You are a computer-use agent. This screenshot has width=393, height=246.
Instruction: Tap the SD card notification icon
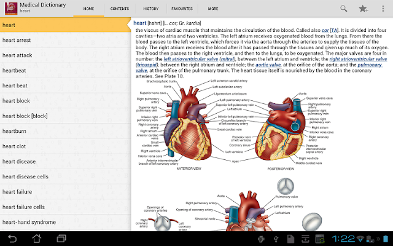(290, 239)
